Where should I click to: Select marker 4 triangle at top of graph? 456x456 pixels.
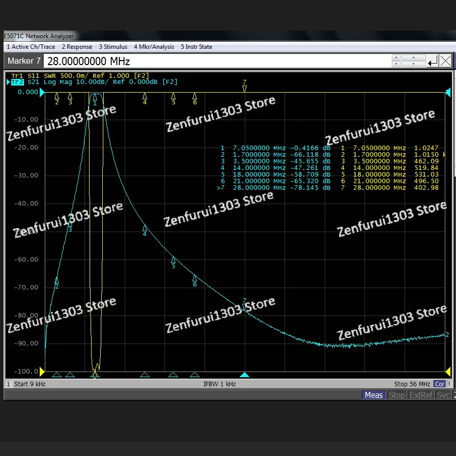(145, 96)
